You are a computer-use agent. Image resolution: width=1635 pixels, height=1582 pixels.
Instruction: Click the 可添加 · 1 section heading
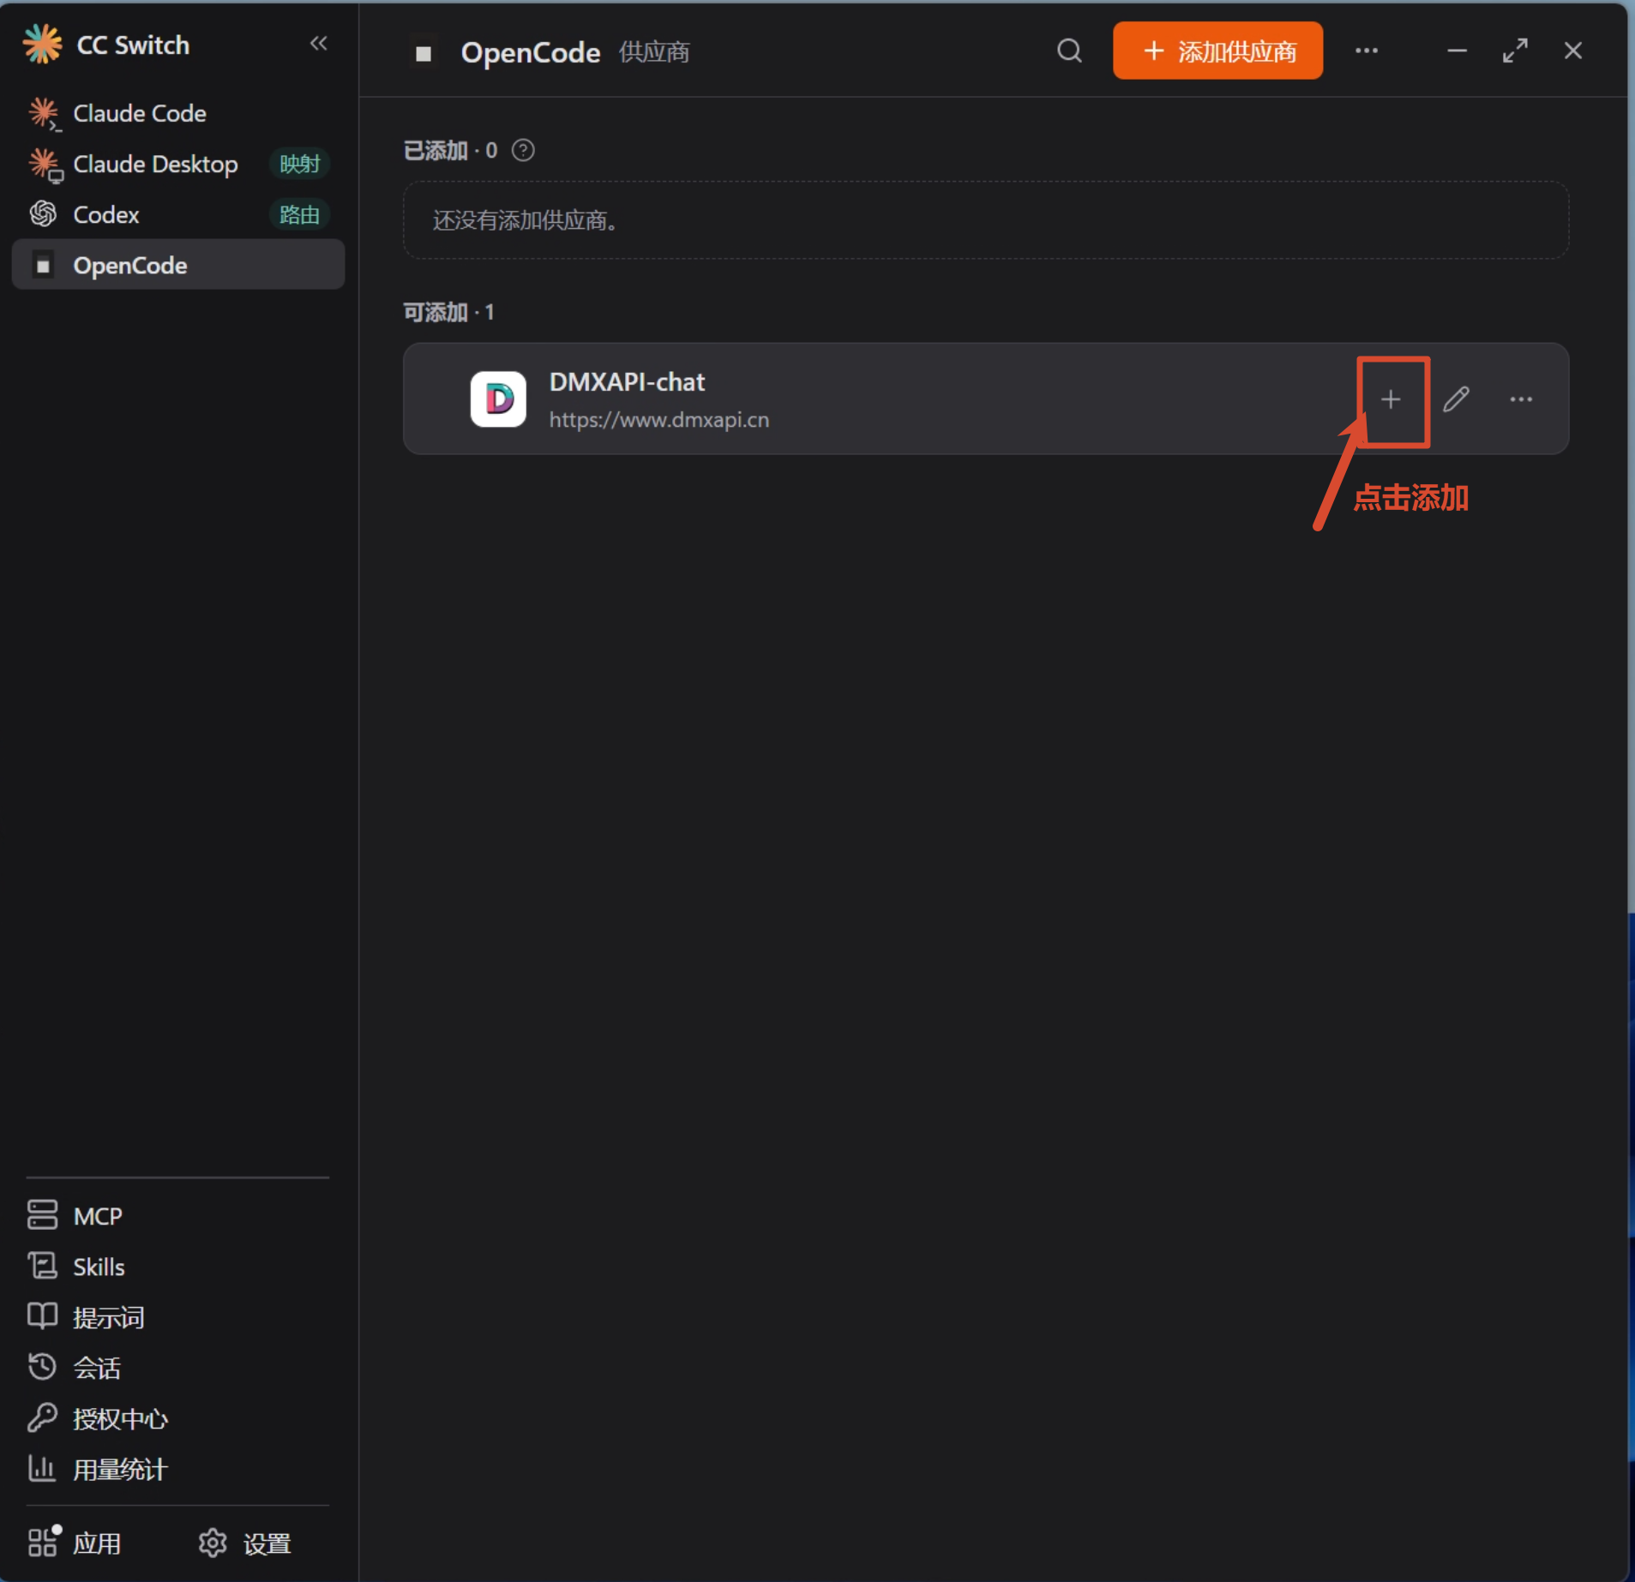(x=448, y=312)
